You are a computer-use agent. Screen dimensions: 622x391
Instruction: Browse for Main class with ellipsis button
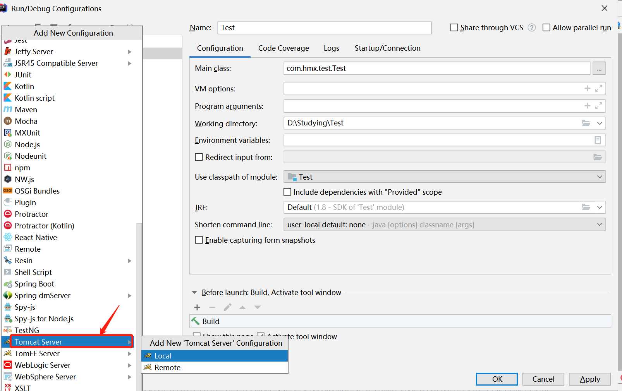point(599,69)
